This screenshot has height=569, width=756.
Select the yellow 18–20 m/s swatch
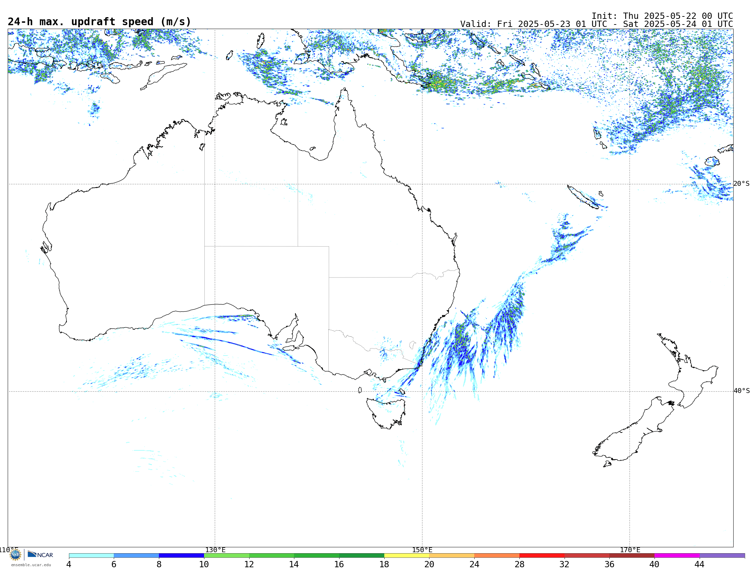[x=407, y=555]
